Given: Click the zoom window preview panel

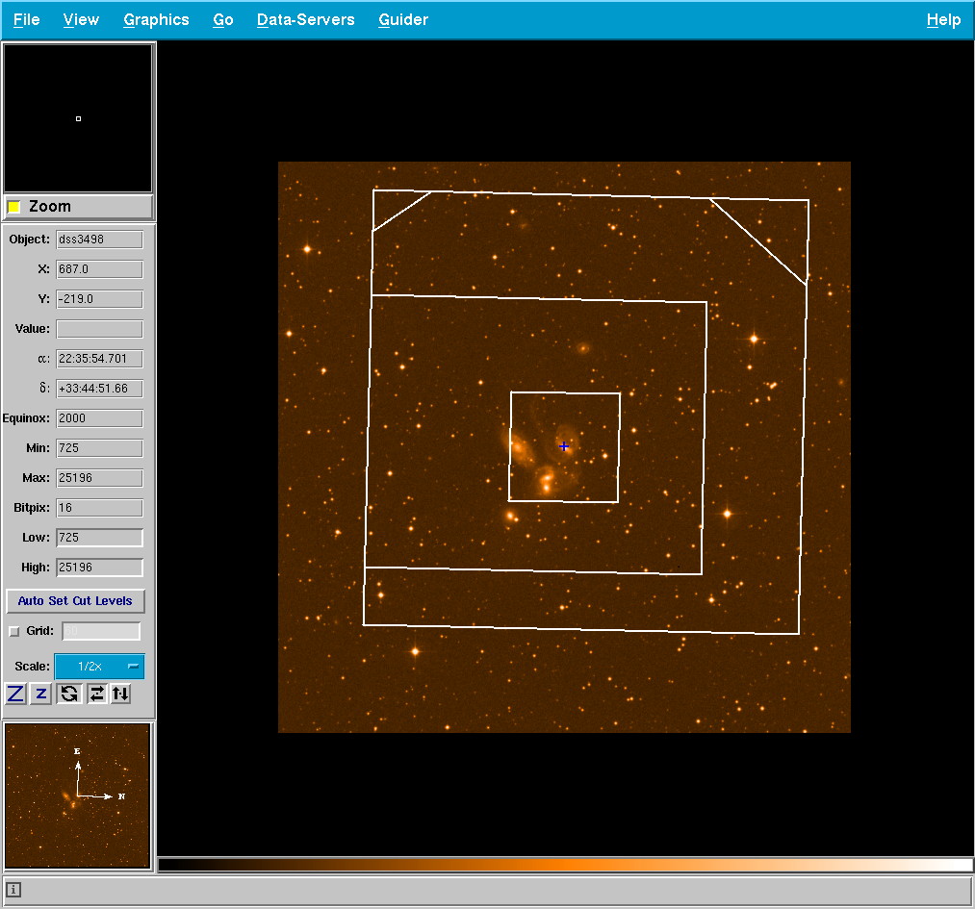Looking at the screenshot, I should 78,118.
